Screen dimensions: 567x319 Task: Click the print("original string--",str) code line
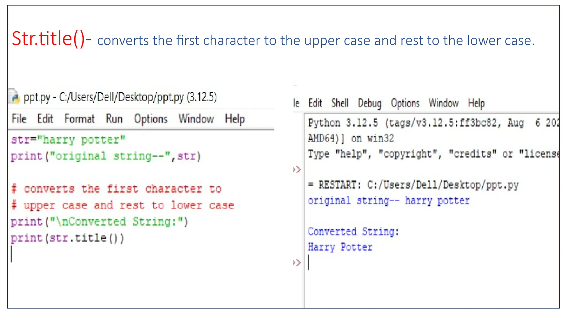click(106, 156)
